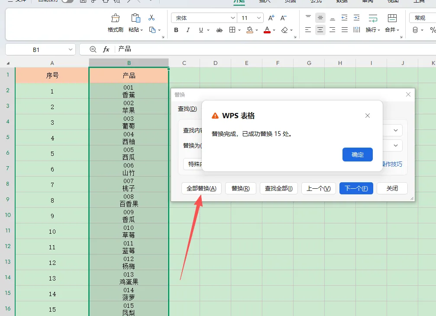436x316 pixels.
Task: Click the 替换(R) button
Action: click(x=241, y=188)
